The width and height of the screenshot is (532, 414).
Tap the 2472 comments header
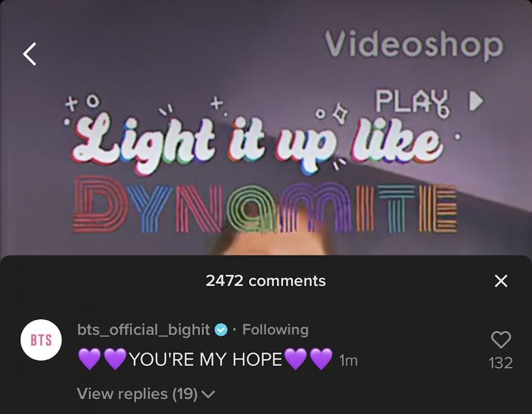point(265,280)
